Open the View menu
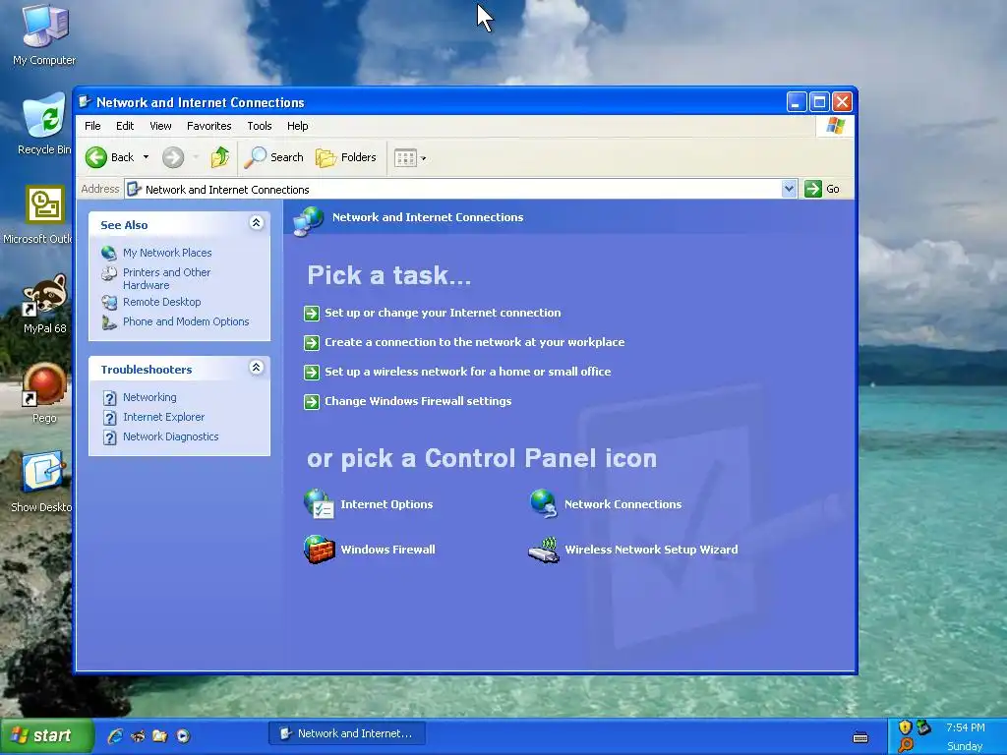Screen dimensions: 1007x755 tap(160, 126)
